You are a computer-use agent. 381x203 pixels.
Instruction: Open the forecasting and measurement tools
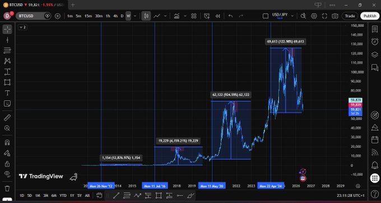click(x=7, y=72)
